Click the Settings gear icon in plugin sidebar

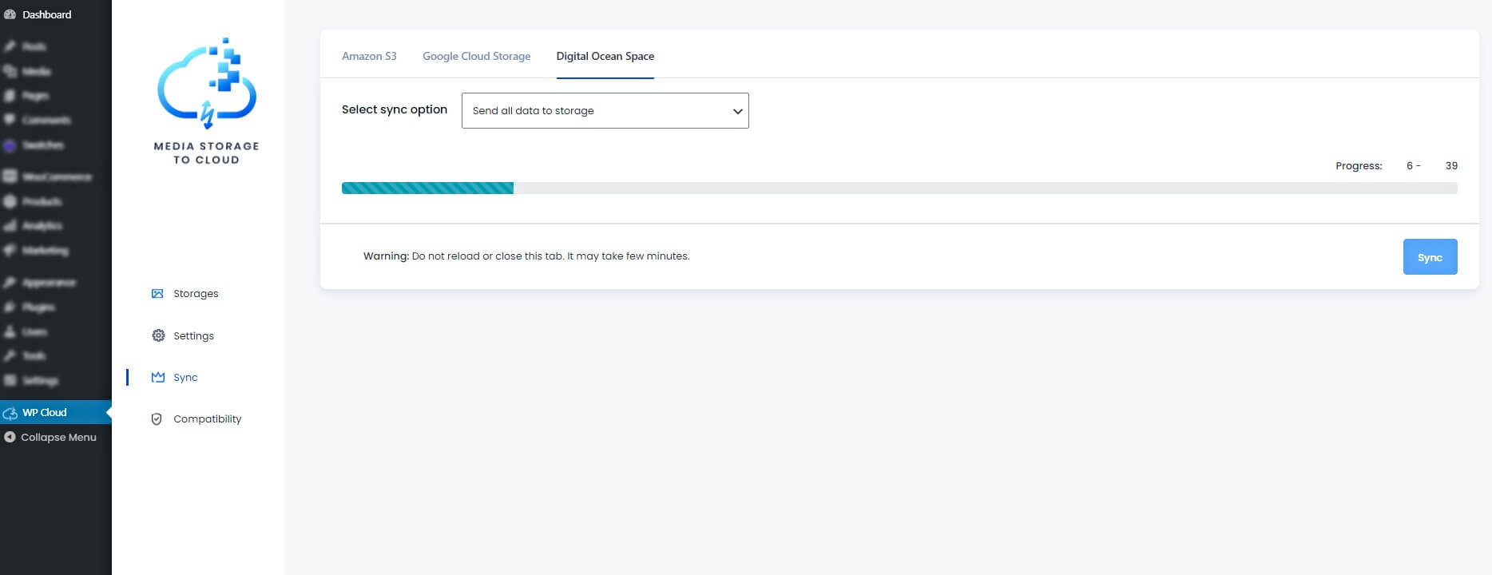(158, 335)
